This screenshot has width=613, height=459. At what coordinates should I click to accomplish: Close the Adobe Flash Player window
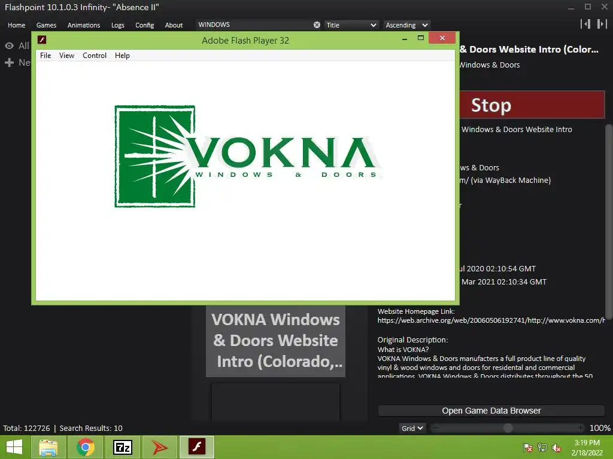tap(442, 38)
